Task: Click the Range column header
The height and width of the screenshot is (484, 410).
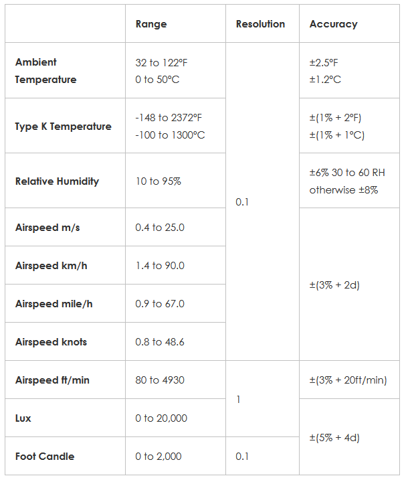Action: 151,24
